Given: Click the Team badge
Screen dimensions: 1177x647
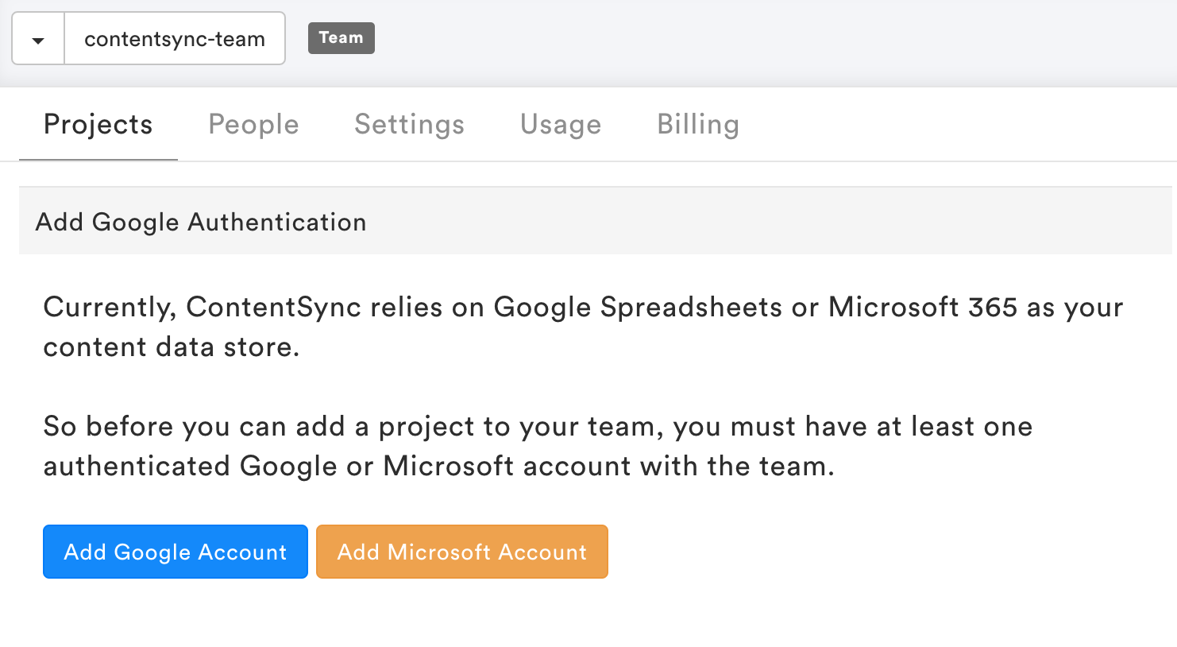Looking at the screenshot, I should click(x=342, y=38).
